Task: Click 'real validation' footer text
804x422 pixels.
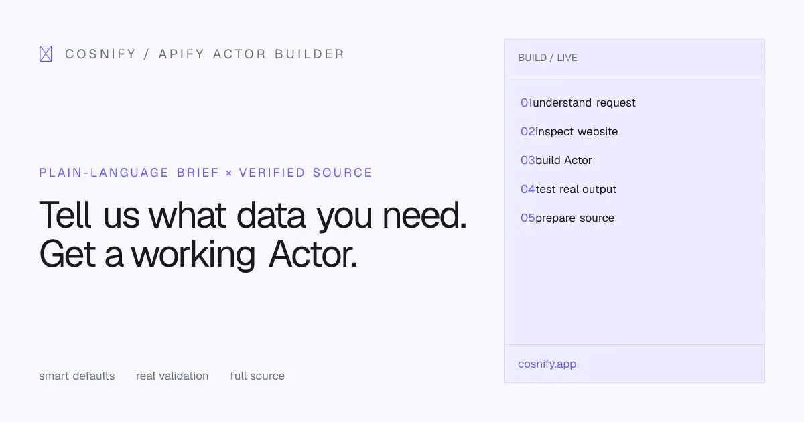Action: (x=172, y=376)
